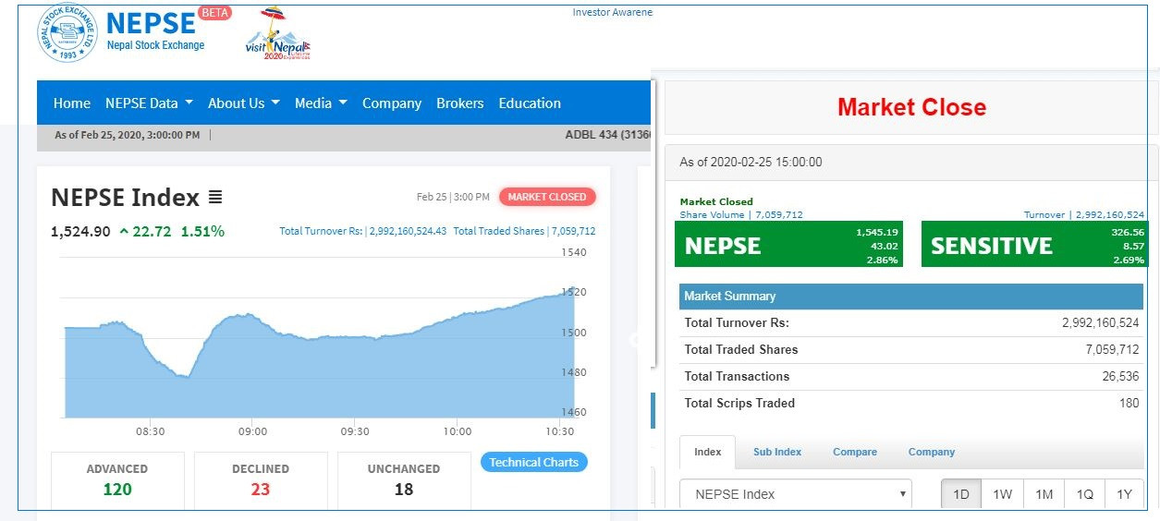The height and width of the screenshot is (521, 1160).
Task: Click the BETA badge near NEPSE title
Action: [215, 13]
